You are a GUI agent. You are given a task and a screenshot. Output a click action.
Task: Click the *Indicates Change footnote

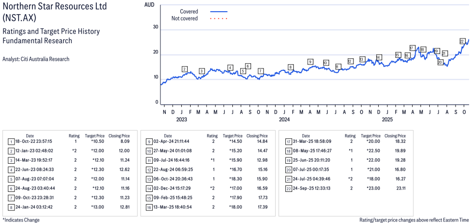pyautogui.click(x=21, y=220)
